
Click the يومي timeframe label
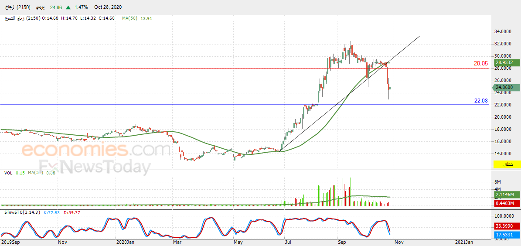pos(40,7)
